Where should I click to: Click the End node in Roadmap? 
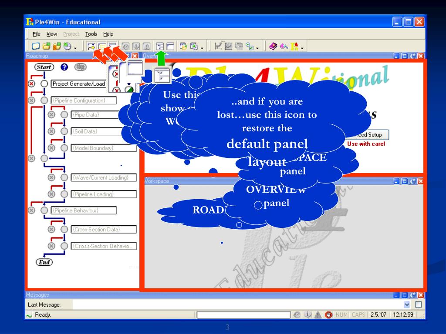pyautogui.click(x=44, y=262)
